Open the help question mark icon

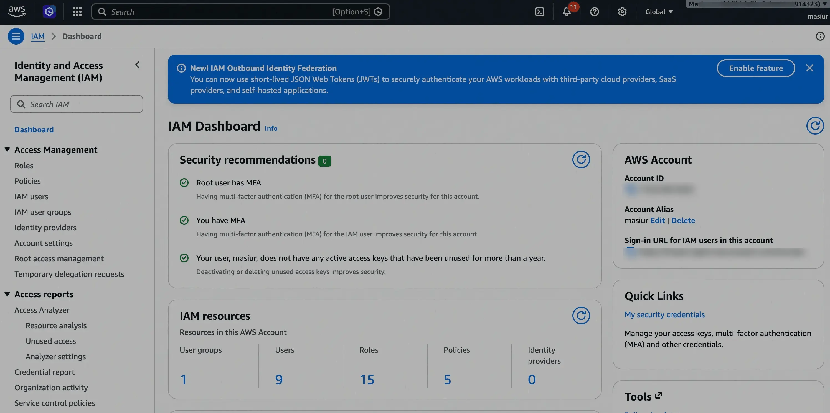pos(595,12)
